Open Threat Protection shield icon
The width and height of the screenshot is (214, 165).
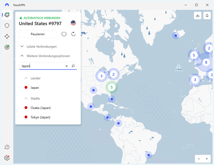click(7, 26)
